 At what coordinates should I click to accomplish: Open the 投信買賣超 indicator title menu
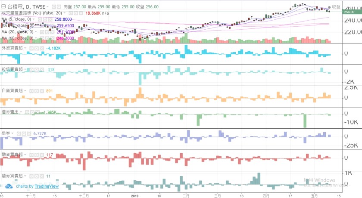[12, 69]
